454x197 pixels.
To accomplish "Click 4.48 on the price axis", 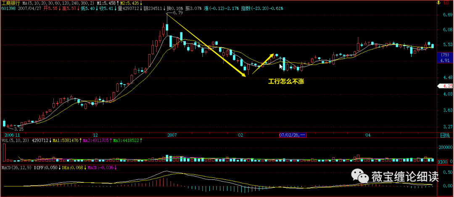I will [x=448, y=78].
